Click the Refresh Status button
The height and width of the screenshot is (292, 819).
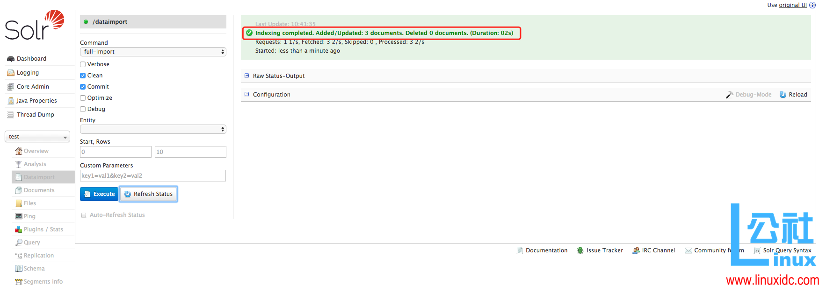pos(148,194)
